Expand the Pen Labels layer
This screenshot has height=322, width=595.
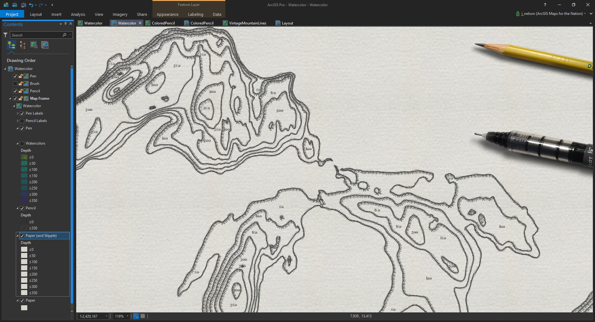click(18, 113)
